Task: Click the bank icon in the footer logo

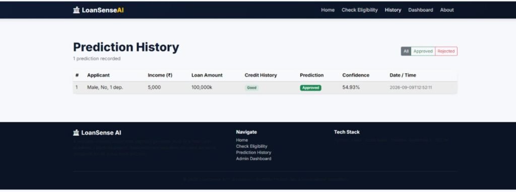Action: click(x=77, y=133)
